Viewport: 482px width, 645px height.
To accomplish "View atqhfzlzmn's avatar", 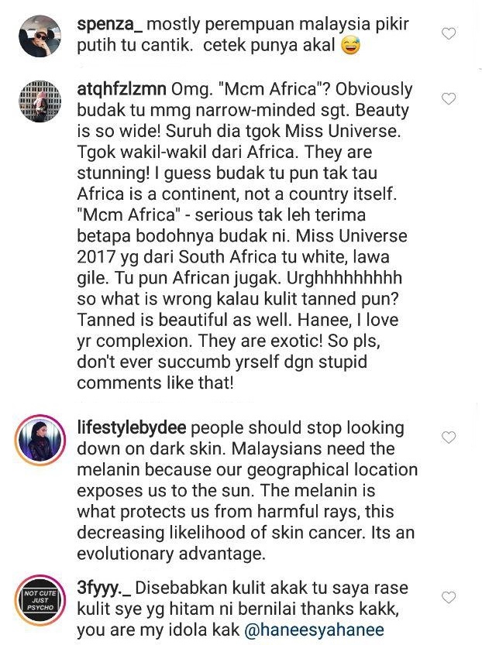I will pyautogui.click(x=40, y=101).
